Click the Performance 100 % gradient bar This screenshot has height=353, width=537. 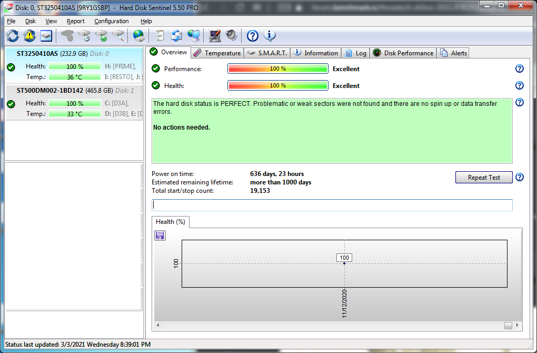278,68
